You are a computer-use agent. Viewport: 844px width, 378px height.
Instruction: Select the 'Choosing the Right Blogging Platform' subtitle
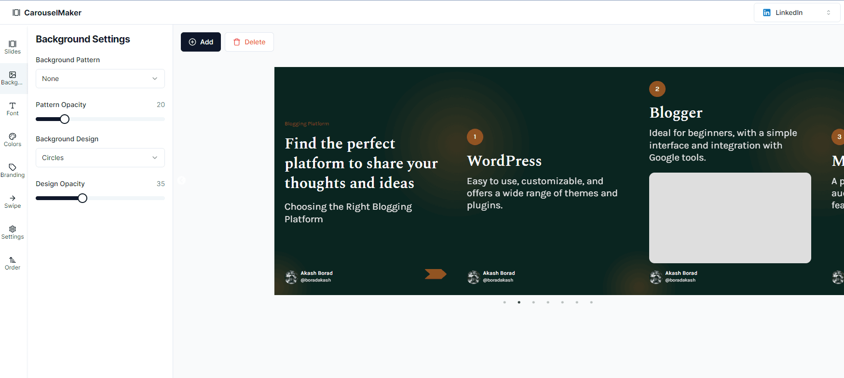pyautogui.click(x=348, y=213)
